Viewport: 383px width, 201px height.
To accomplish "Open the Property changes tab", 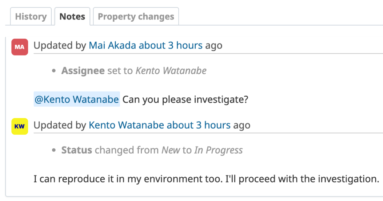I will tap(136, 17).
